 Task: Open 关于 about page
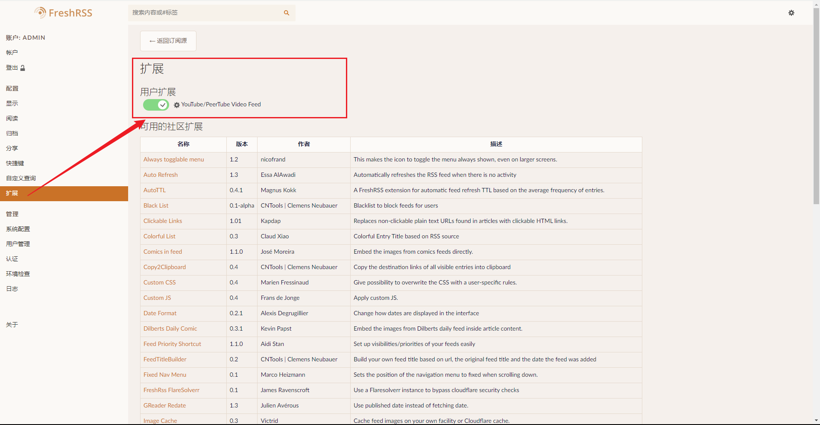click(x=12, y=325)
